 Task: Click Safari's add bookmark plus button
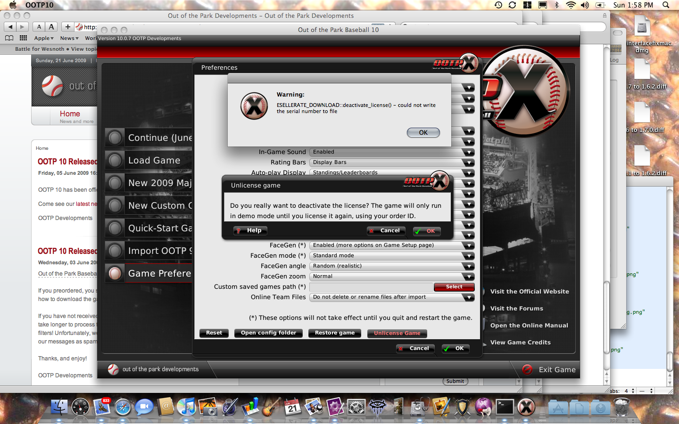68,27
